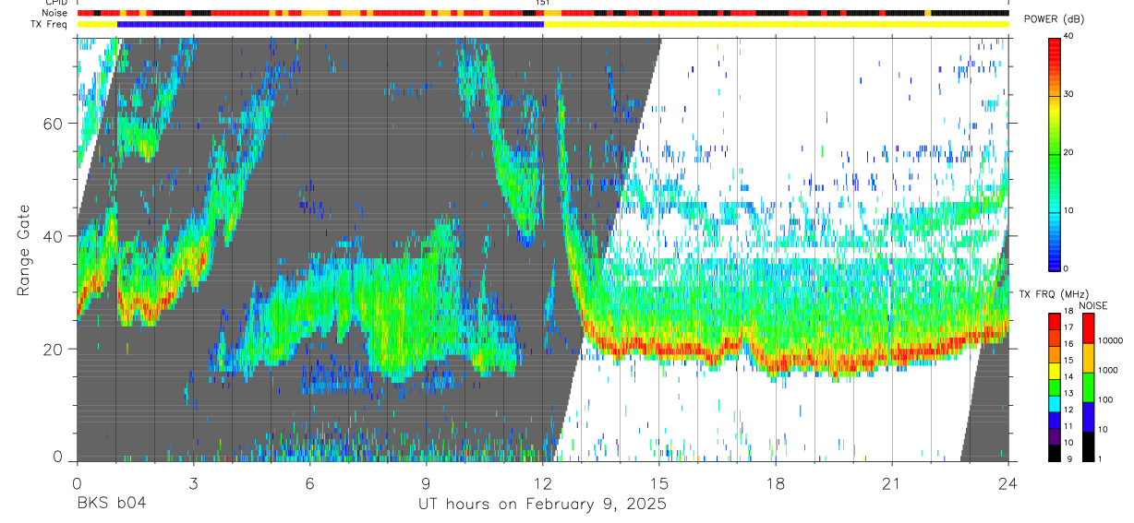Viewport: 1134px width, 523px height.
Task: Click the blue 10-100 swatch on the noise scale
Action: pyautogui.click(x=1088, y=416)
